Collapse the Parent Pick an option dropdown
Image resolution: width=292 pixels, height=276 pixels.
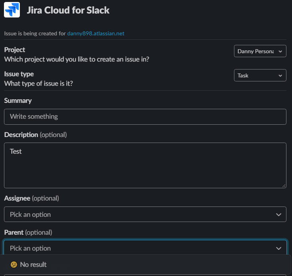click(145, 248)
